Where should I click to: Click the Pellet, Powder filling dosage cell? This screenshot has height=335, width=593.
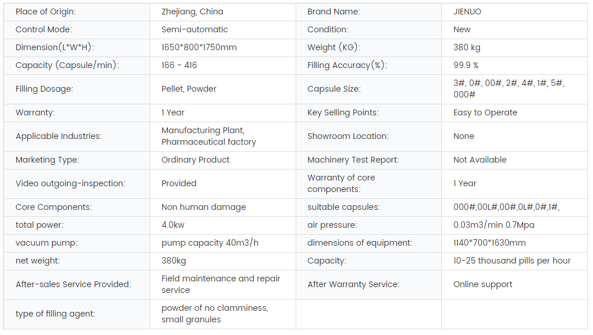(x=223, y=89)
